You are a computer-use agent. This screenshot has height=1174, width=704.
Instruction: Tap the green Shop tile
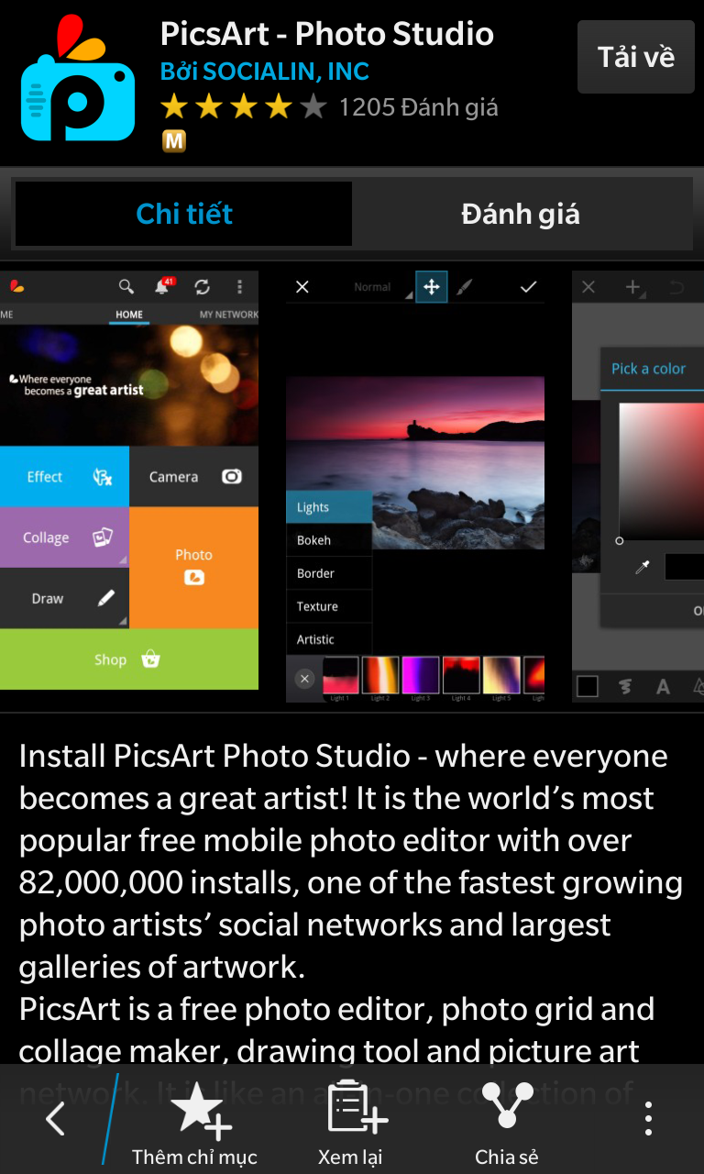(x=129, y=659)
